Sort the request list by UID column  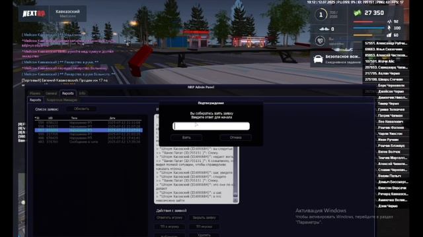pyautogui.click(x=50, y=118)
